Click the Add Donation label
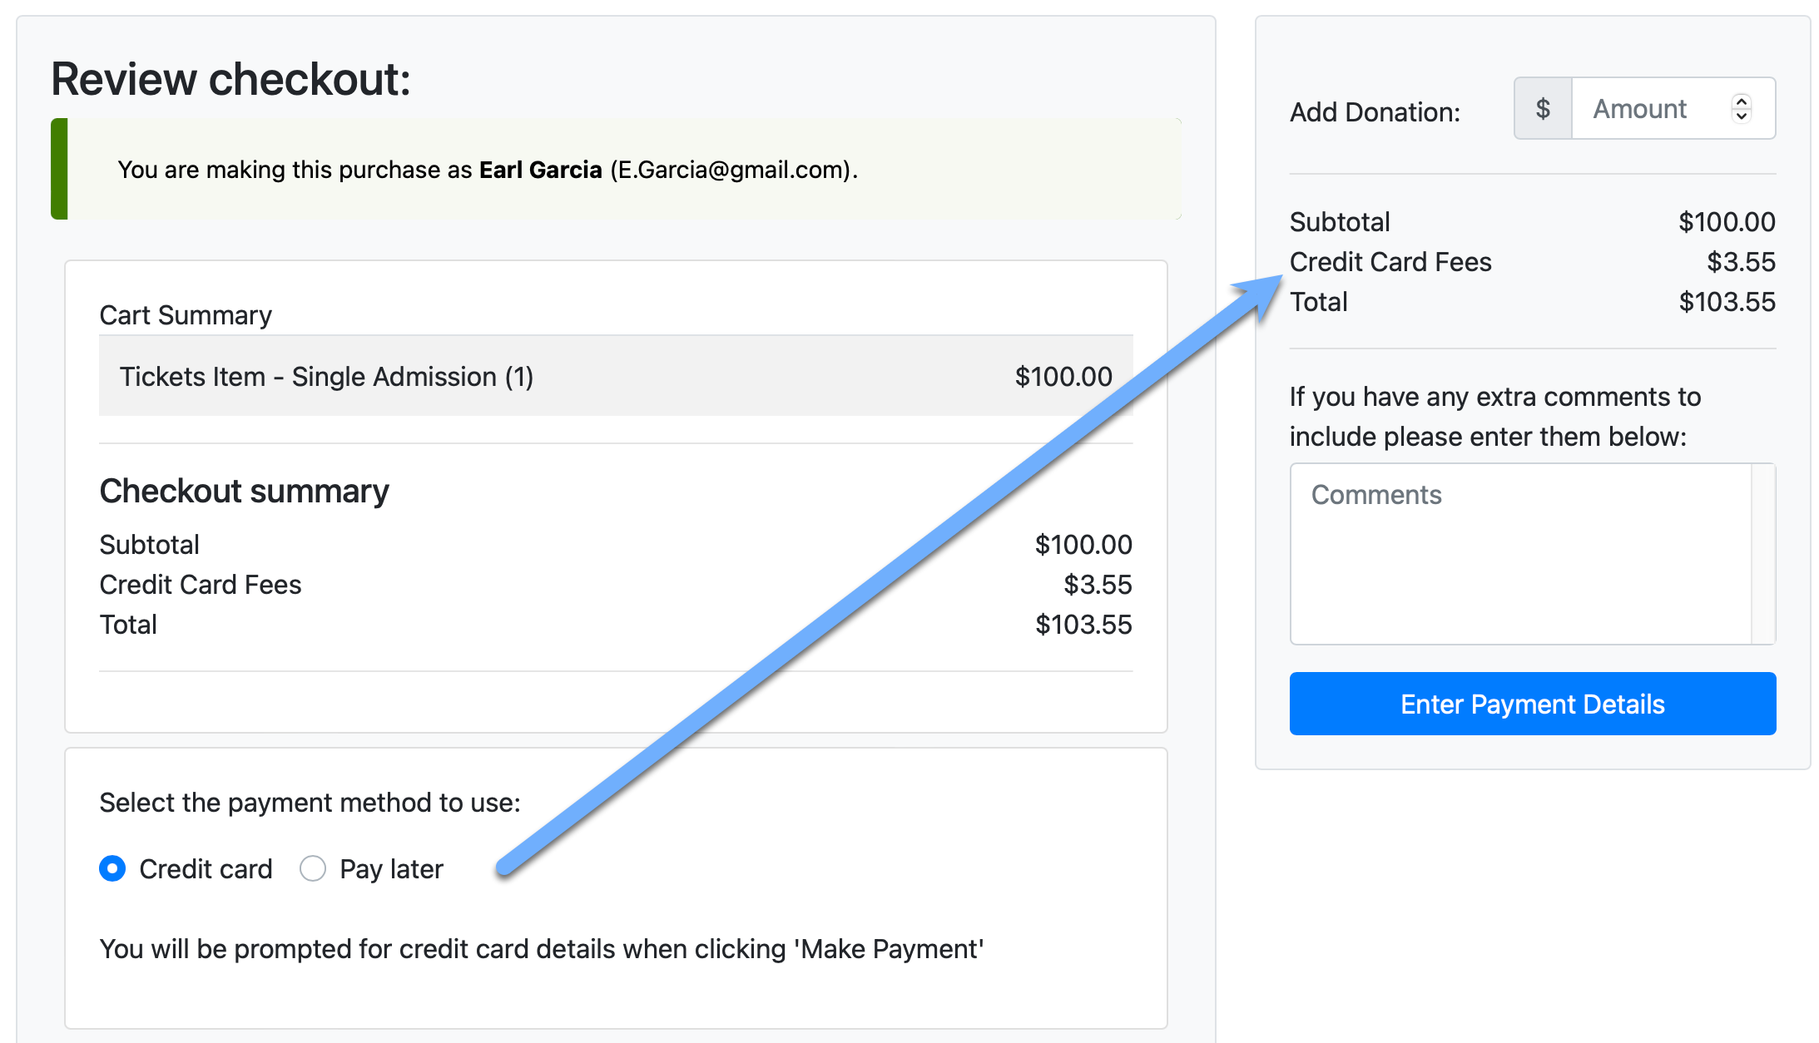 pos(1375,112)
